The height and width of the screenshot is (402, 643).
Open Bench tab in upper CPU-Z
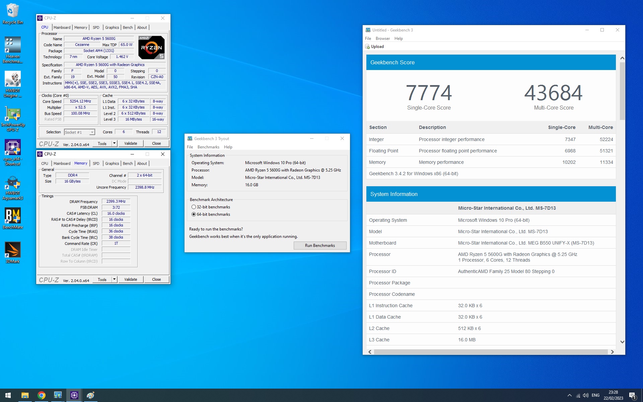coord(128,27)
